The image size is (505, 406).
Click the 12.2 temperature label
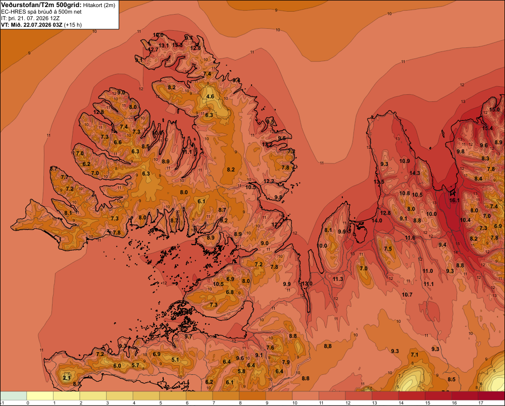click(269, 181)
